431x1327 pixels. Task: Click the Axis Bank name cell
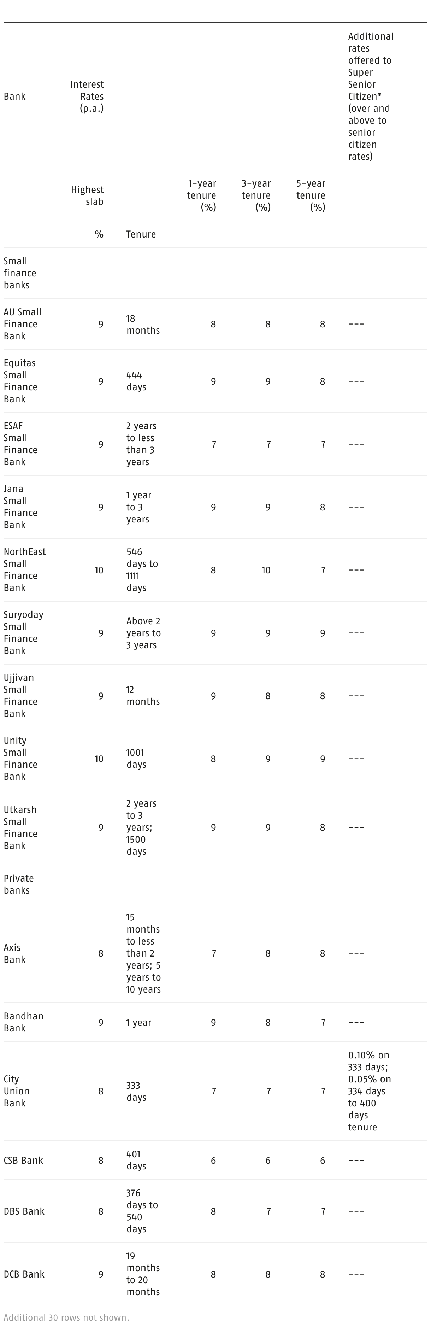[x=14, y=953]
